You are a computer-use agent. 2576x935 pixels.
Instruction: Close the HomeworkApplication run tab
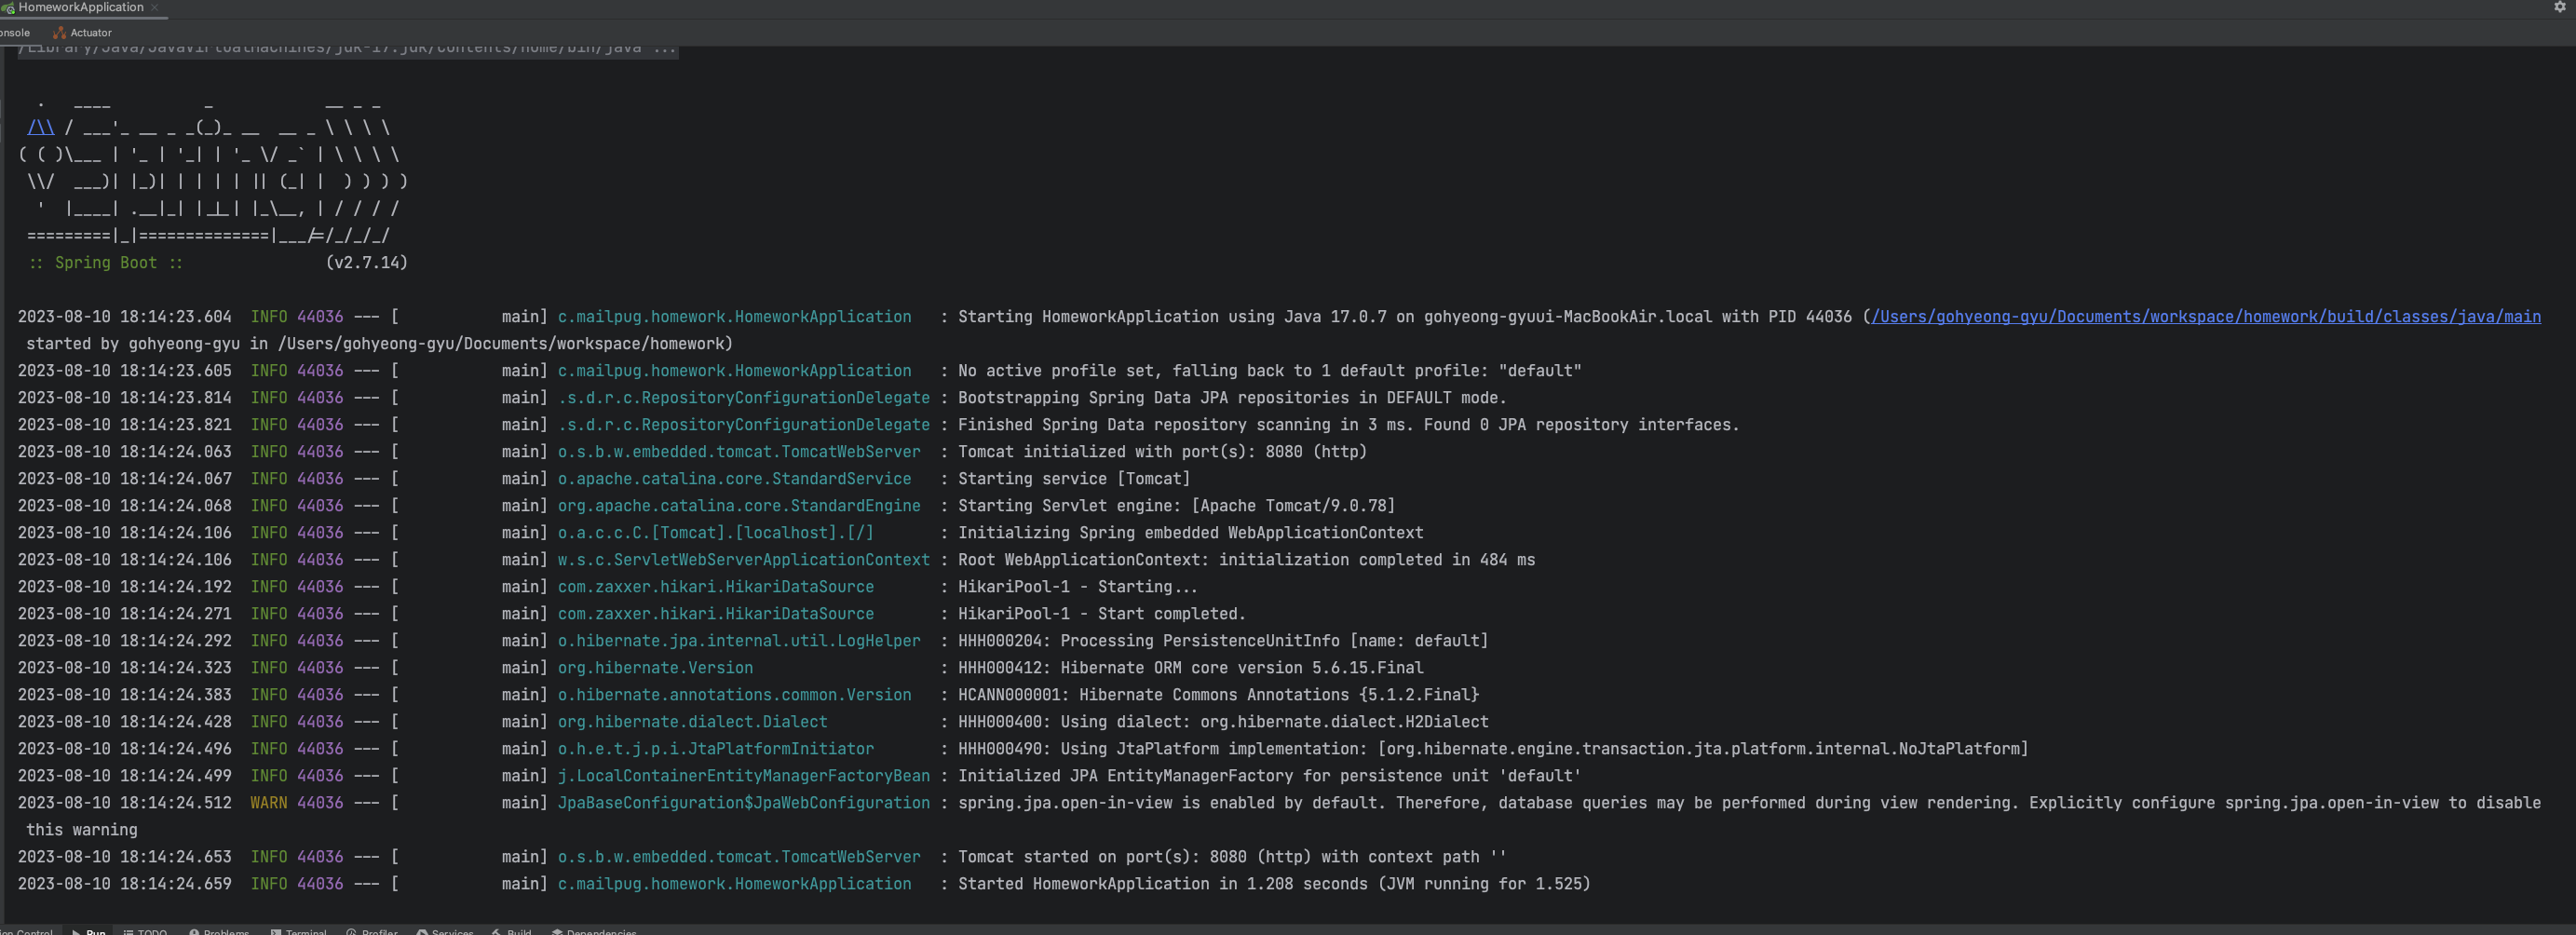(x=155, y=7)
